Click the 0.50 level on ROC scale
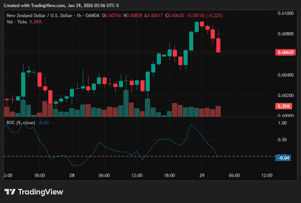Screen dimensions: 301x203 (282, 140)
